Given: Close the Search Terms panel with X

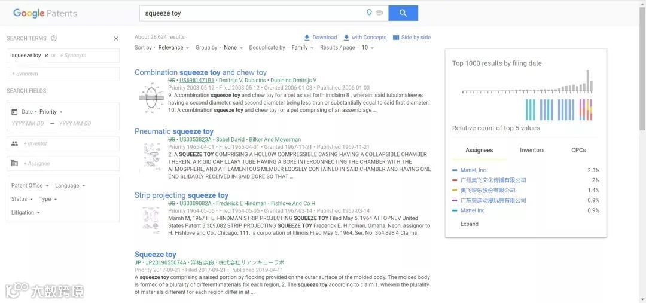Looking at the screenshot, I should 116,39.
